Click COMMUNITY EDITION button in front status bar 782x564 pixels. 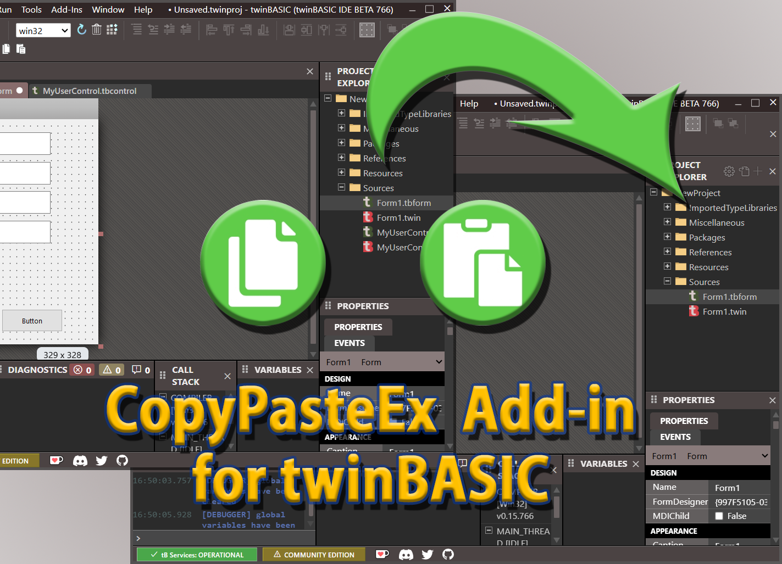coord(314,555)
